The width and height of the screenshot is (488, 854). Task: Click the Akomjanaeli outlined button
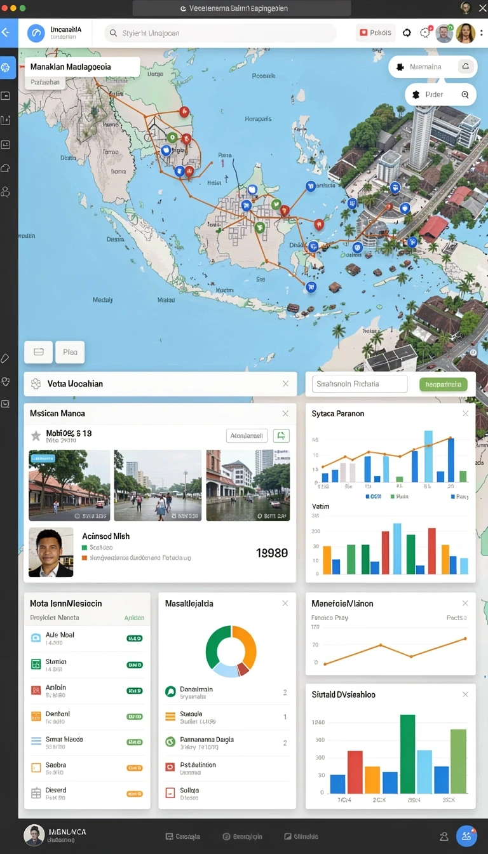pyautogui.click(x=247, y=436)
